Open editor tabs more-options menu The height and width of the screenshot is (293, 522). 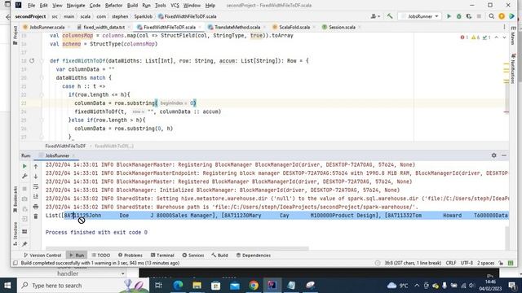pos(504,27)
